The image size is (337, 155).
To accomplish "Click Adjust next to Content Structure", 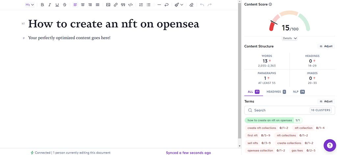I will [x=326, y=46].
